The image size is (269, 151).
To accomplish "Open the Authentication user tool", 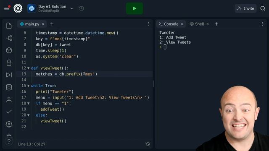I will [9, 99].
